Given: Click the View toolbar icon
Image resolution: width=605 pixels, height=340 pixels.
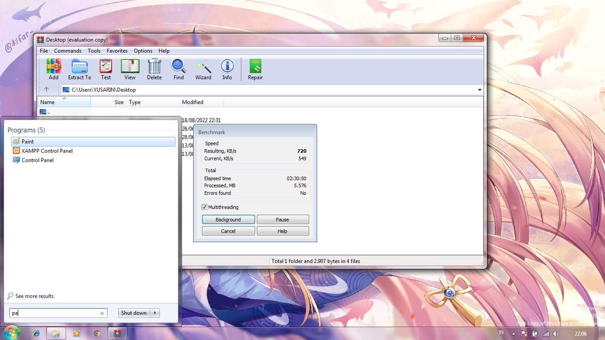Looking at the screenshot, I should coord(130,70).
